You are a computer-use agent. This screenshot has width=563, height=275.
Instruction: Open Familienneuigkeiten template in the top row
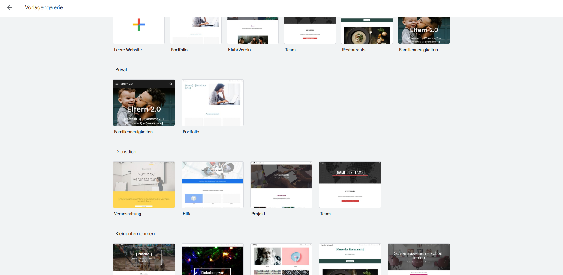tap(424, 30)
